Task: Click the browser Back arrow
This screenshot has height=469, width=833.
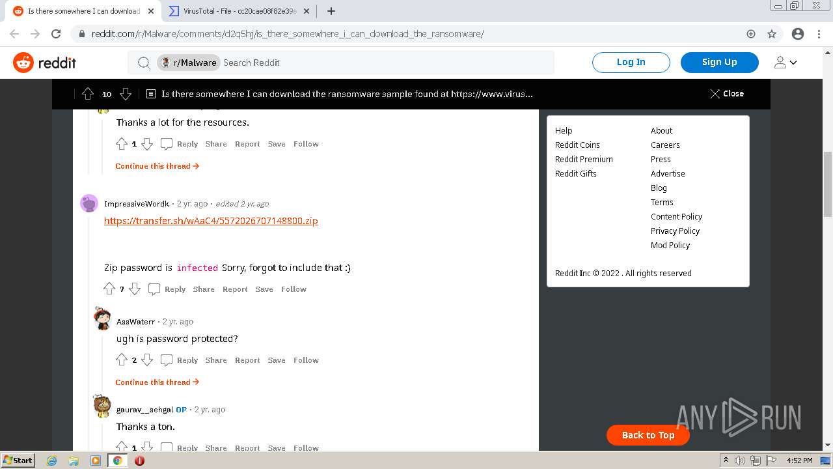Action: click(x=14, y=34)
